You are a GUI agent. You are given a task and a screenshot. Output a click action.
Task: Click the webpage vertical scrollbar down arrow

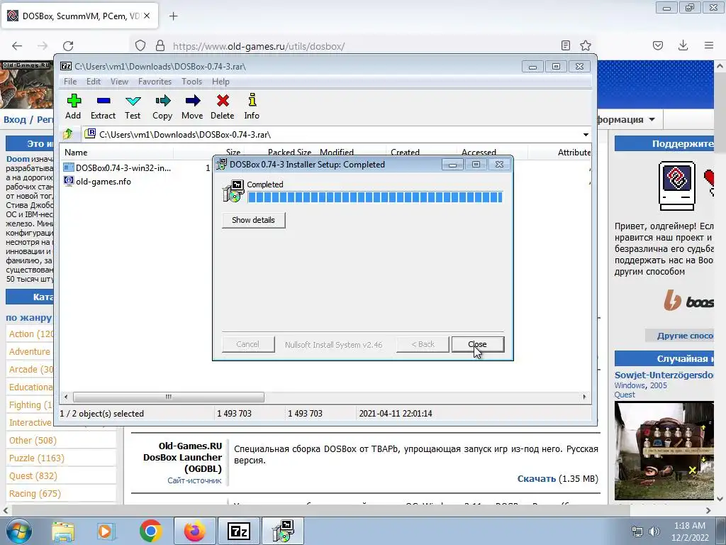pos(720,499)
